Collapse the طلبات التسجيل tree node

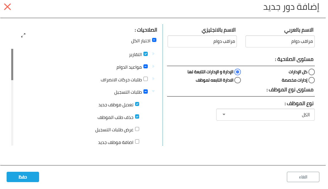coord(153,91)
